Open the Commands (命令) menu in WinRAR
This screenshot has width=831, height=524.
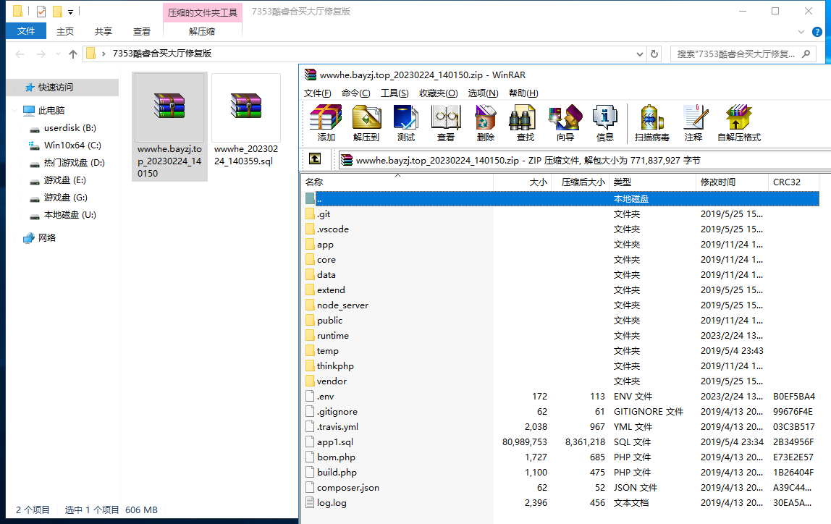[x=355, y=93]
